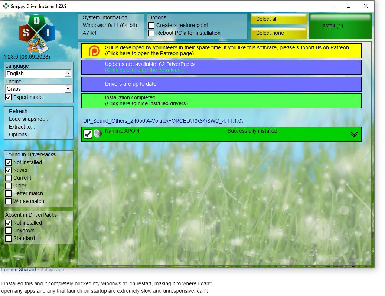385x296 pixels.
Task: Click Refresh in the side menu
Action: click(18, 111)
